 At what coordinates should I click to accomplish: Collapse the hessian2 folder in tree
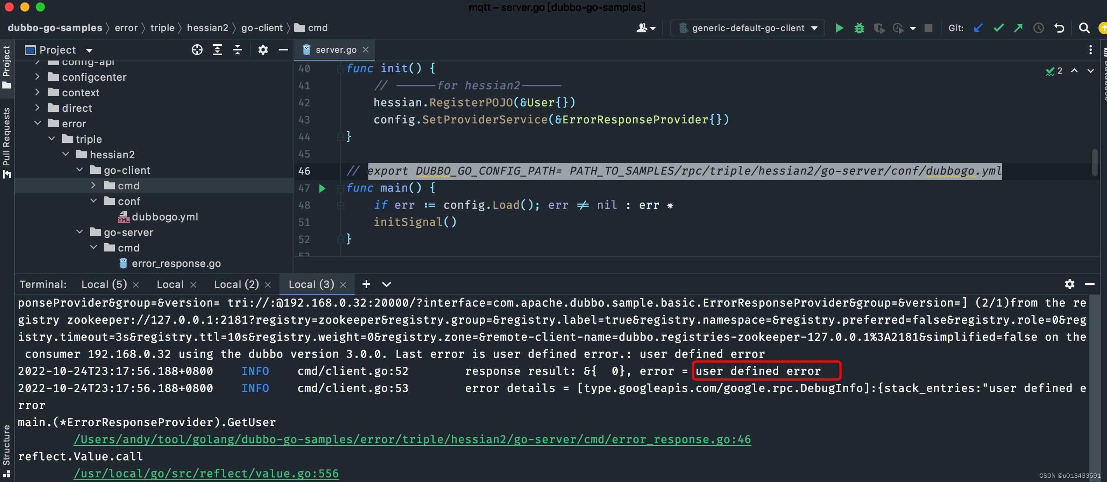(x=66, y=154)
